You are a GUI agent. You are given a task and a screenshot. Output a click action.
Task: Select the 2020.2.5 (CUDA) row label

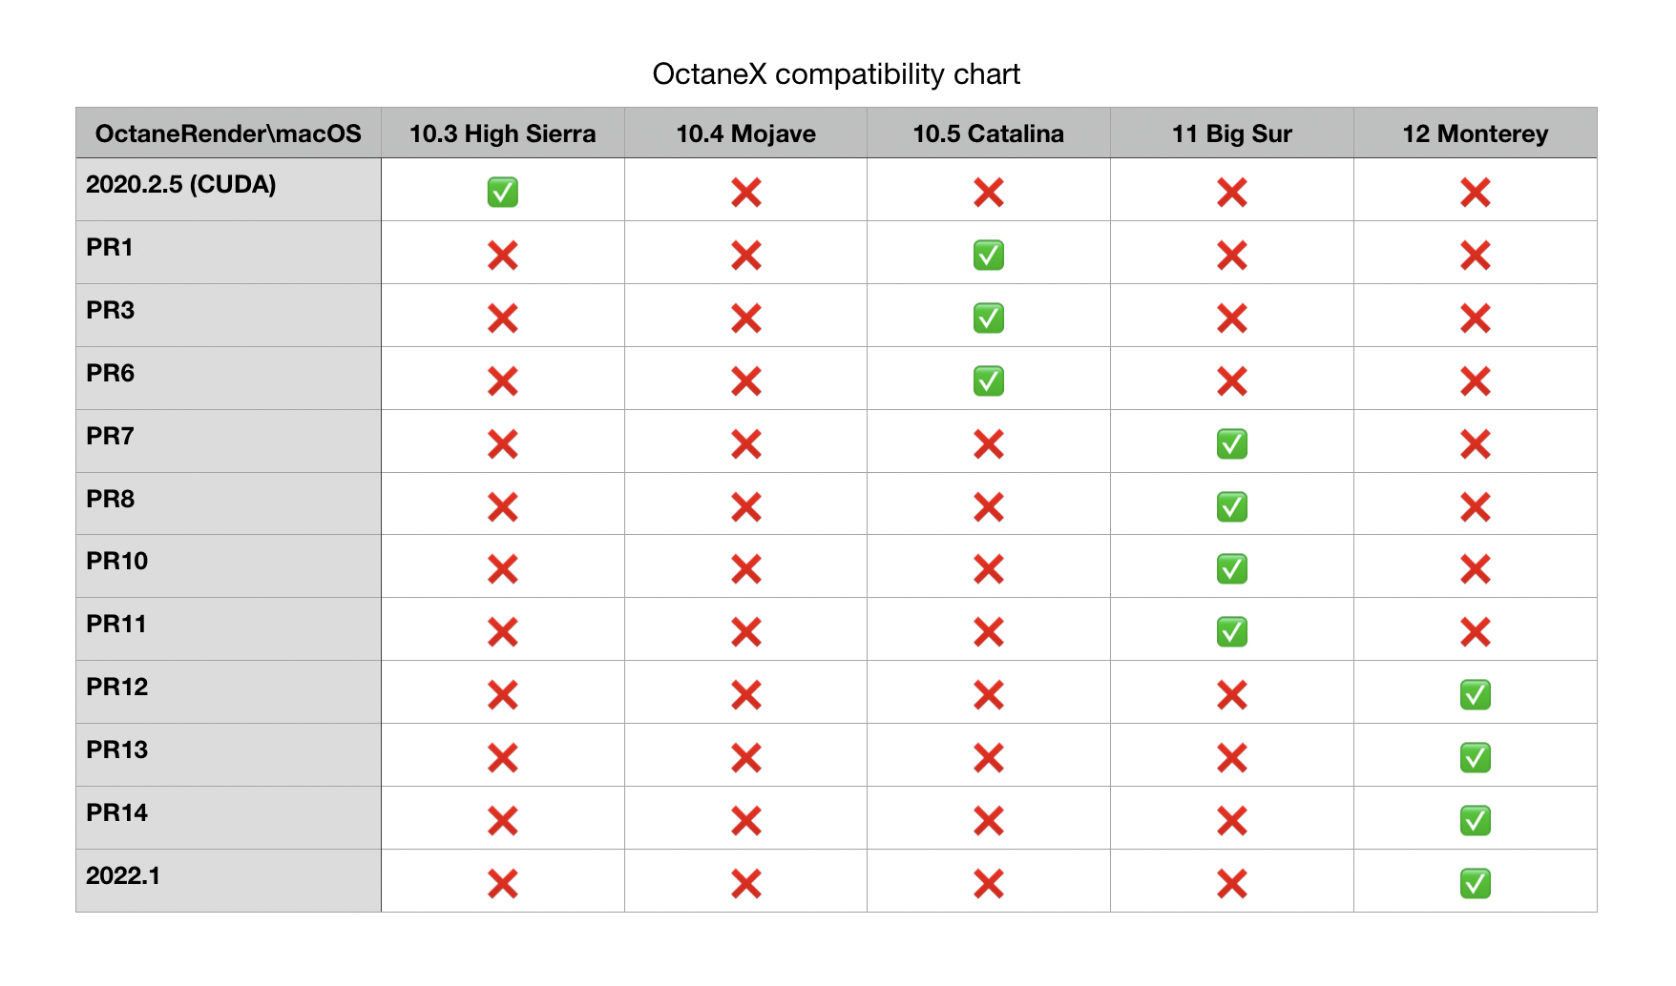coord(180,184)
